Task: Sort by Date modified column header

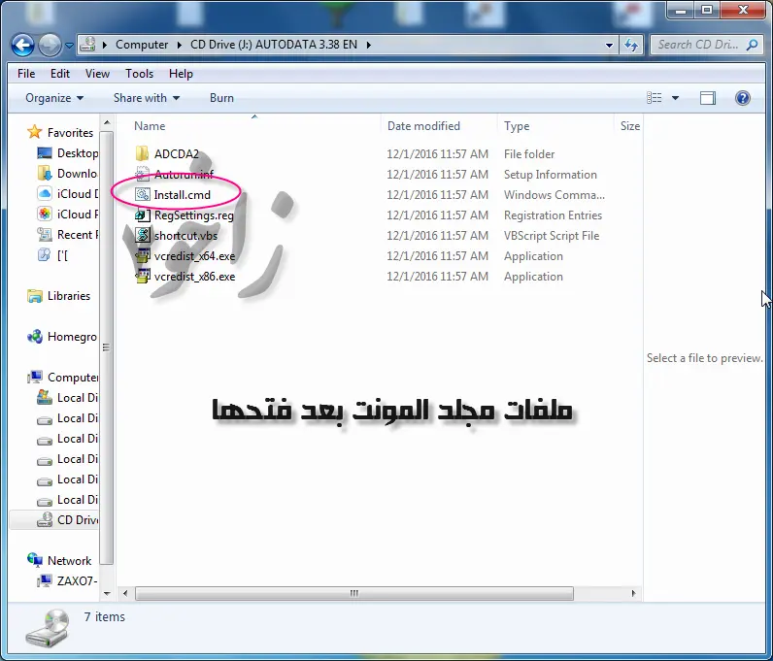Action: (x=423, y=125)
